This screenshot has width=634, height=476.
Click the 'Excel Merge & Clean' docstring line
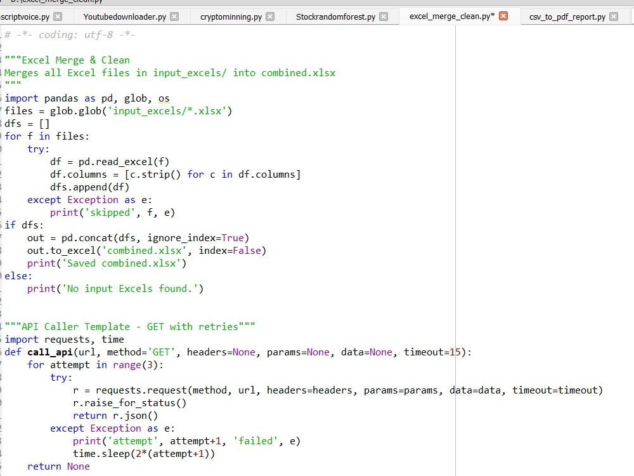[67, 60]
